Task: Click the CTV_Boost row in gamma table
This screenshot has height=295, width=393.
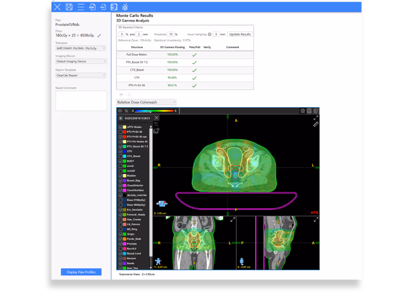Action: [x=185, y=70]
